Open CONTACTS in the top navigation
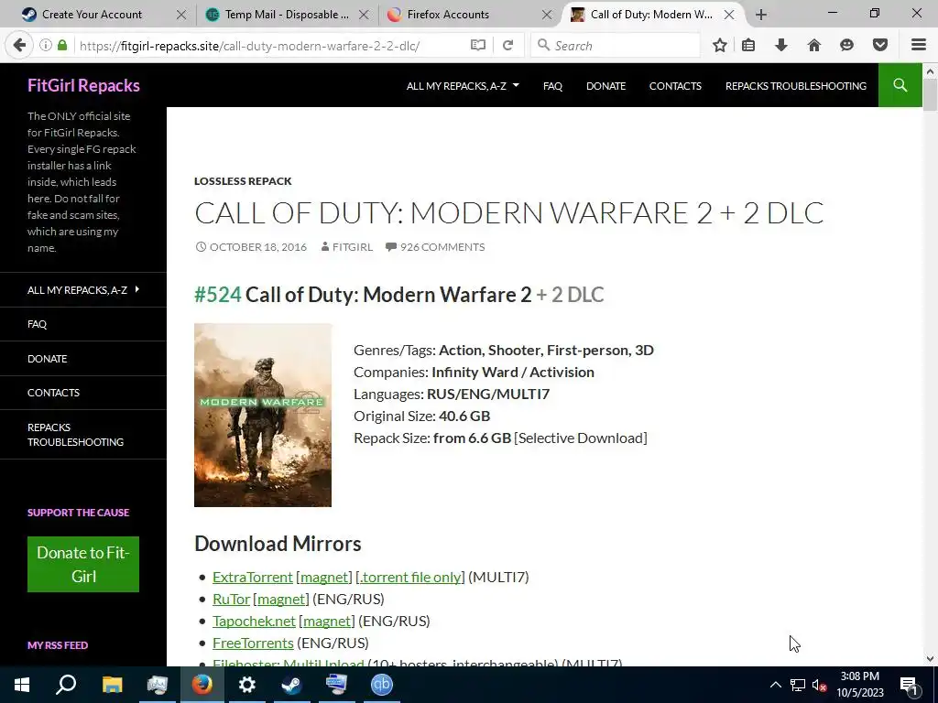Viewport: 938px width, 703px height. coord(675,86)
